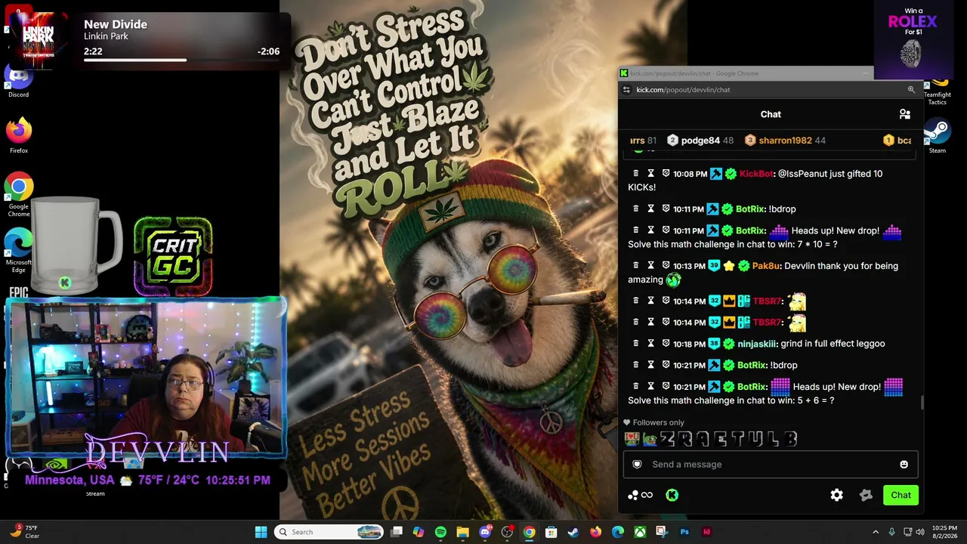Open Firefox desktop shortcut

click(19, 136)
